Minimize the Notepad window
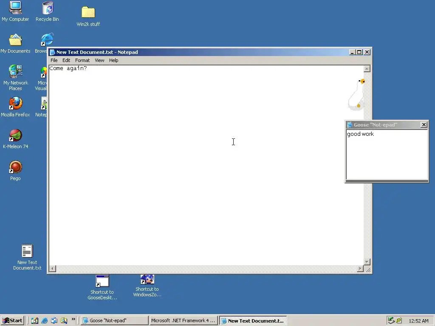The height and width of the screenshot is (326, 435). pos(352,52)
